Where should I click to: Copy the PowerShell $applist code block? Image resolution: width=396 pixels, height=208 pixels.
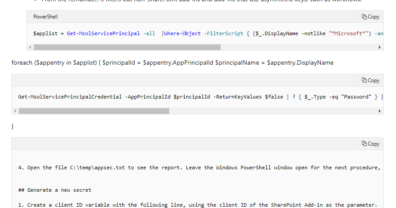(371, 17)
